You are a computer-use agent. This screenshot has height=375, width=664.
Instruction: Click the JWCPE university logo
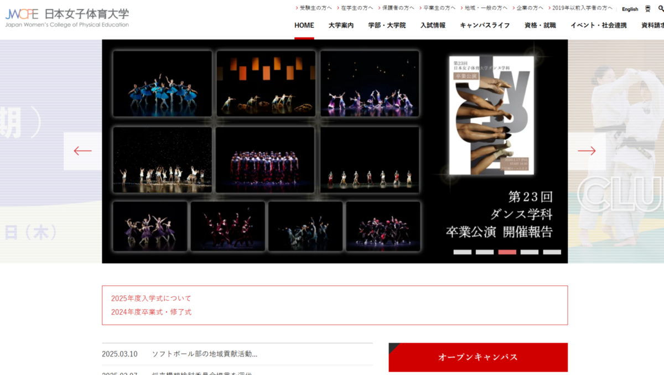[x=67, y=17]
